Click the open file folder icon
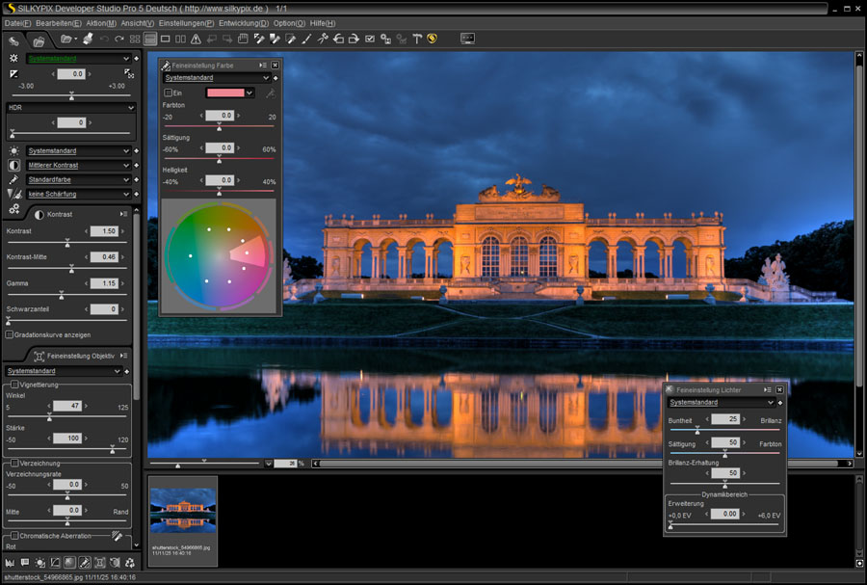The image size is (867, 585). [66, 40]
